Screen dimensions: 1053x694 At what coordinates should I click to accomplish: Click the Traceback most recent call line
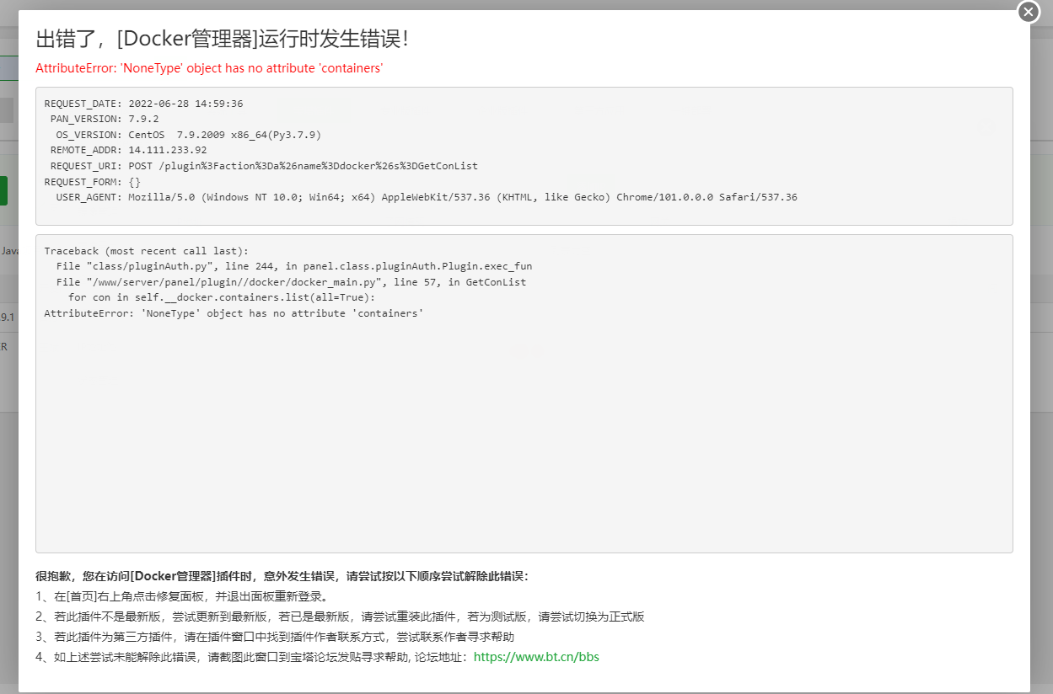pyautogui.click(x=147, y=251)
